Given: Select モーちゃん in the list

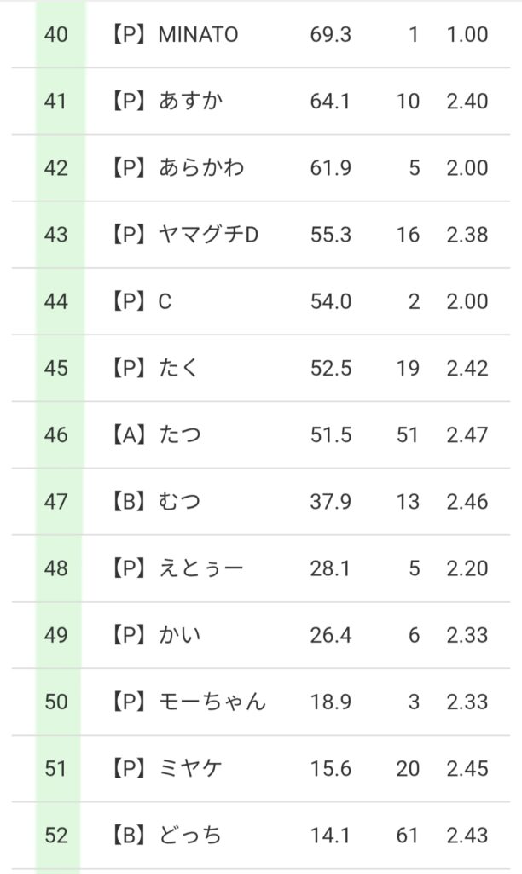Looking at the screenshot, I should tap(212, 702).
